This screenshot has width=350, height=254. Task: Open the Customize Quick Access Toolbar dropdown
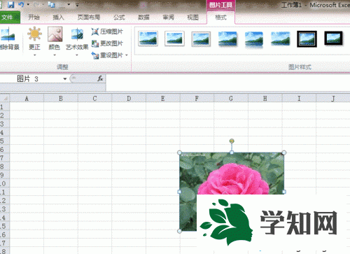point(77,5)
